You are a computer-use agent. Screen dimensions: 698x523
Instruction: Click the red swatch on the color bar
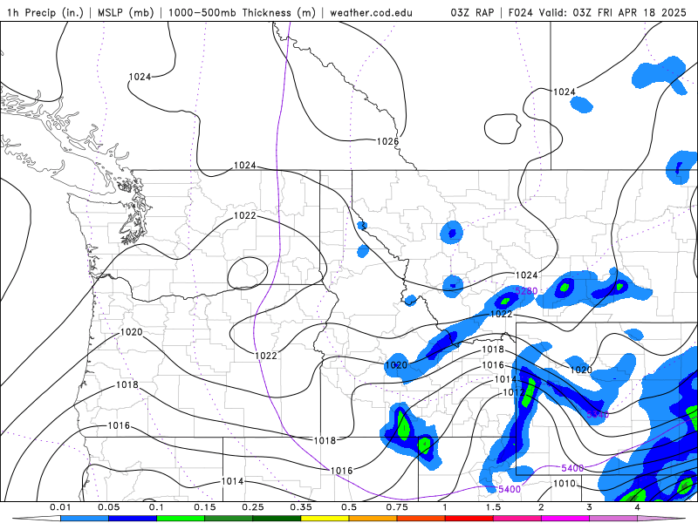coord(469,519)
